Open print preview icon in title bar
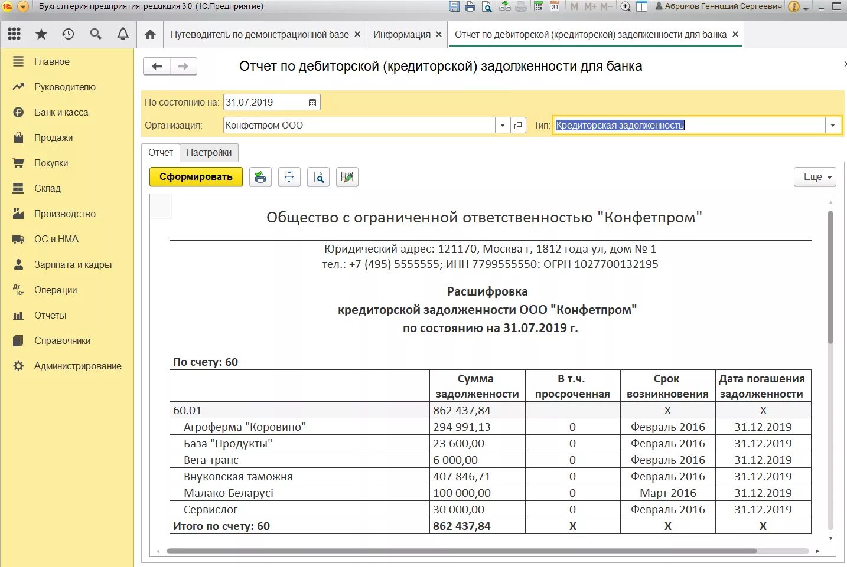The image size is (847, 567). pos(487,6)
